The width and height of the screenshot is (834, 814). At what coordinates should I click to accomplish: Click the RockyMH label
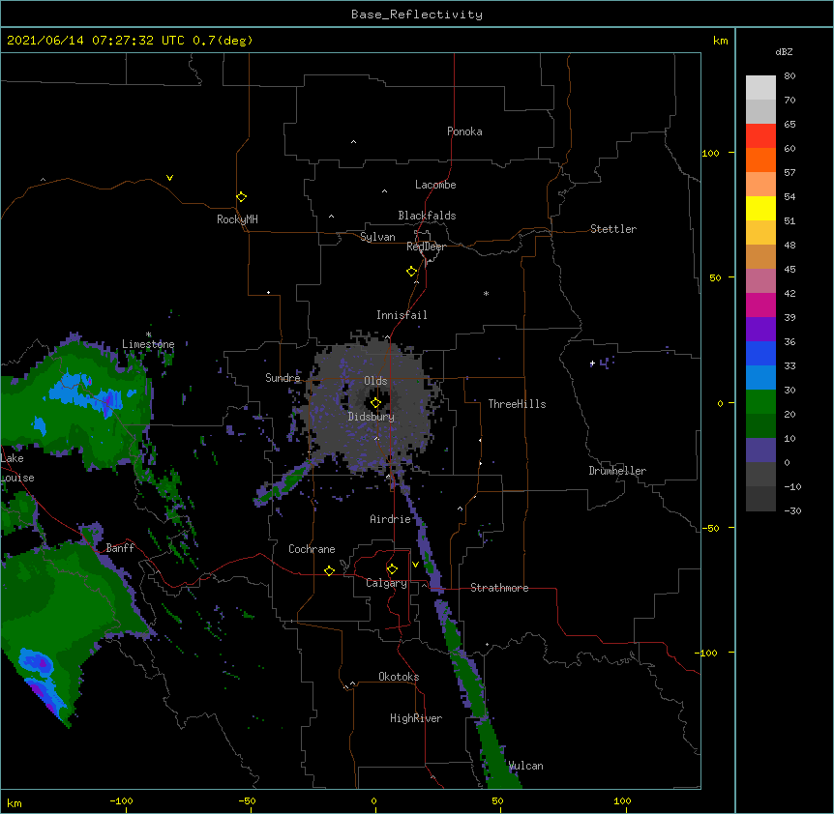pyautogui.click(x=237, y=219)
